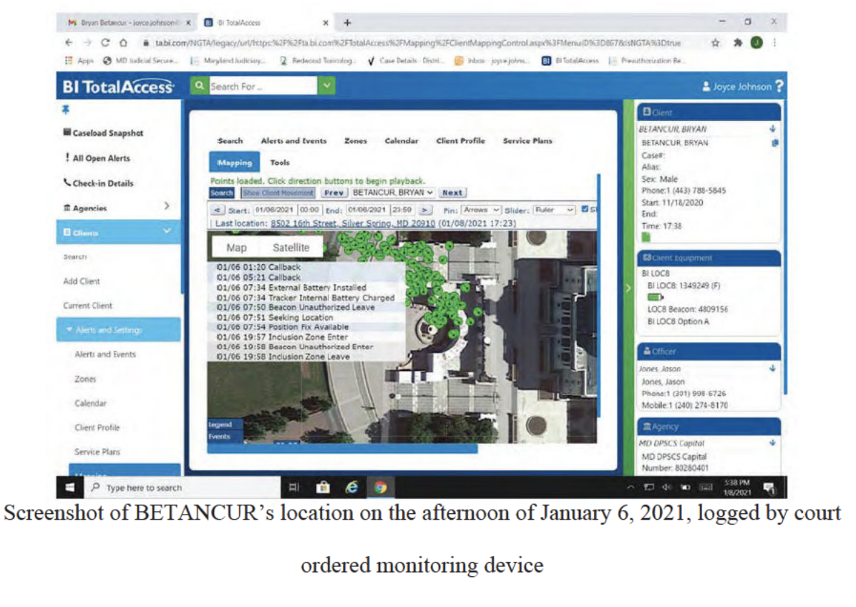
Task: Open the Windows Start menu
Action: (70, 487)
